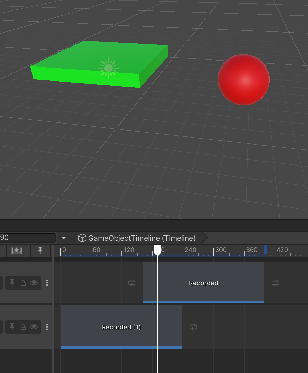Toggle pin on Recorded track
308x373 pixels.
click(12, 283)
